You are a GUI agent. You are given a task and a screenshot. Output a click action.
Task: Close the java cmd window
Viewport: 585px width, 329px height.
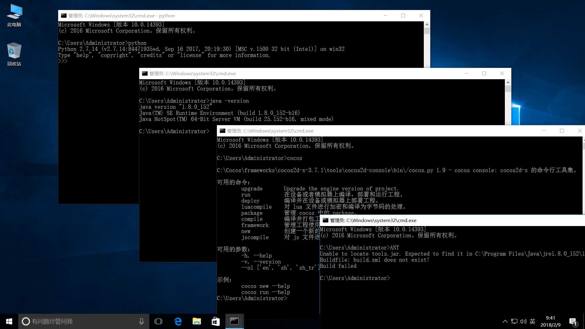502,73
